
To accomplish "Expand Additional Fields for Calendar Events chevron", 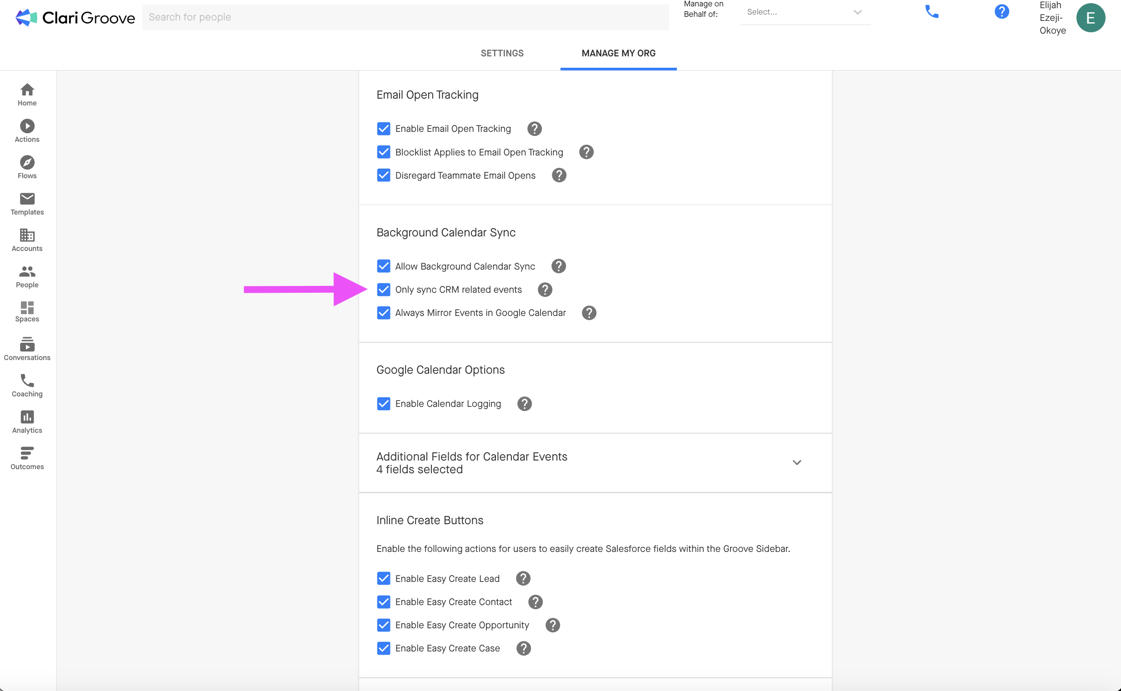I will [796, 463].
